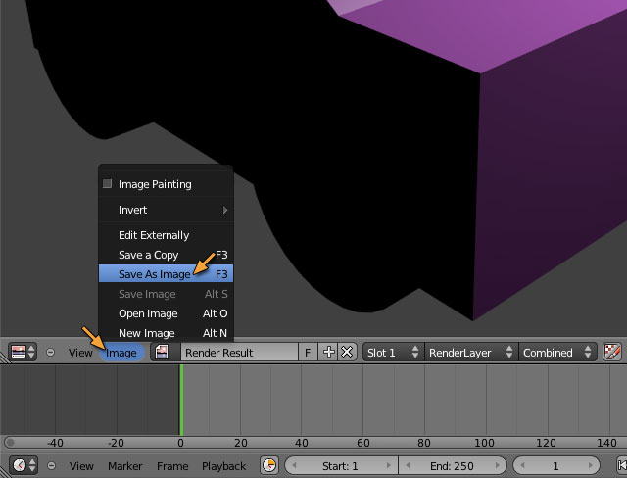Image resolution: width=627 pixels, height=478 pixels.
Task: Open the image editor type selector icon
Action: click(x=23, y=352)
